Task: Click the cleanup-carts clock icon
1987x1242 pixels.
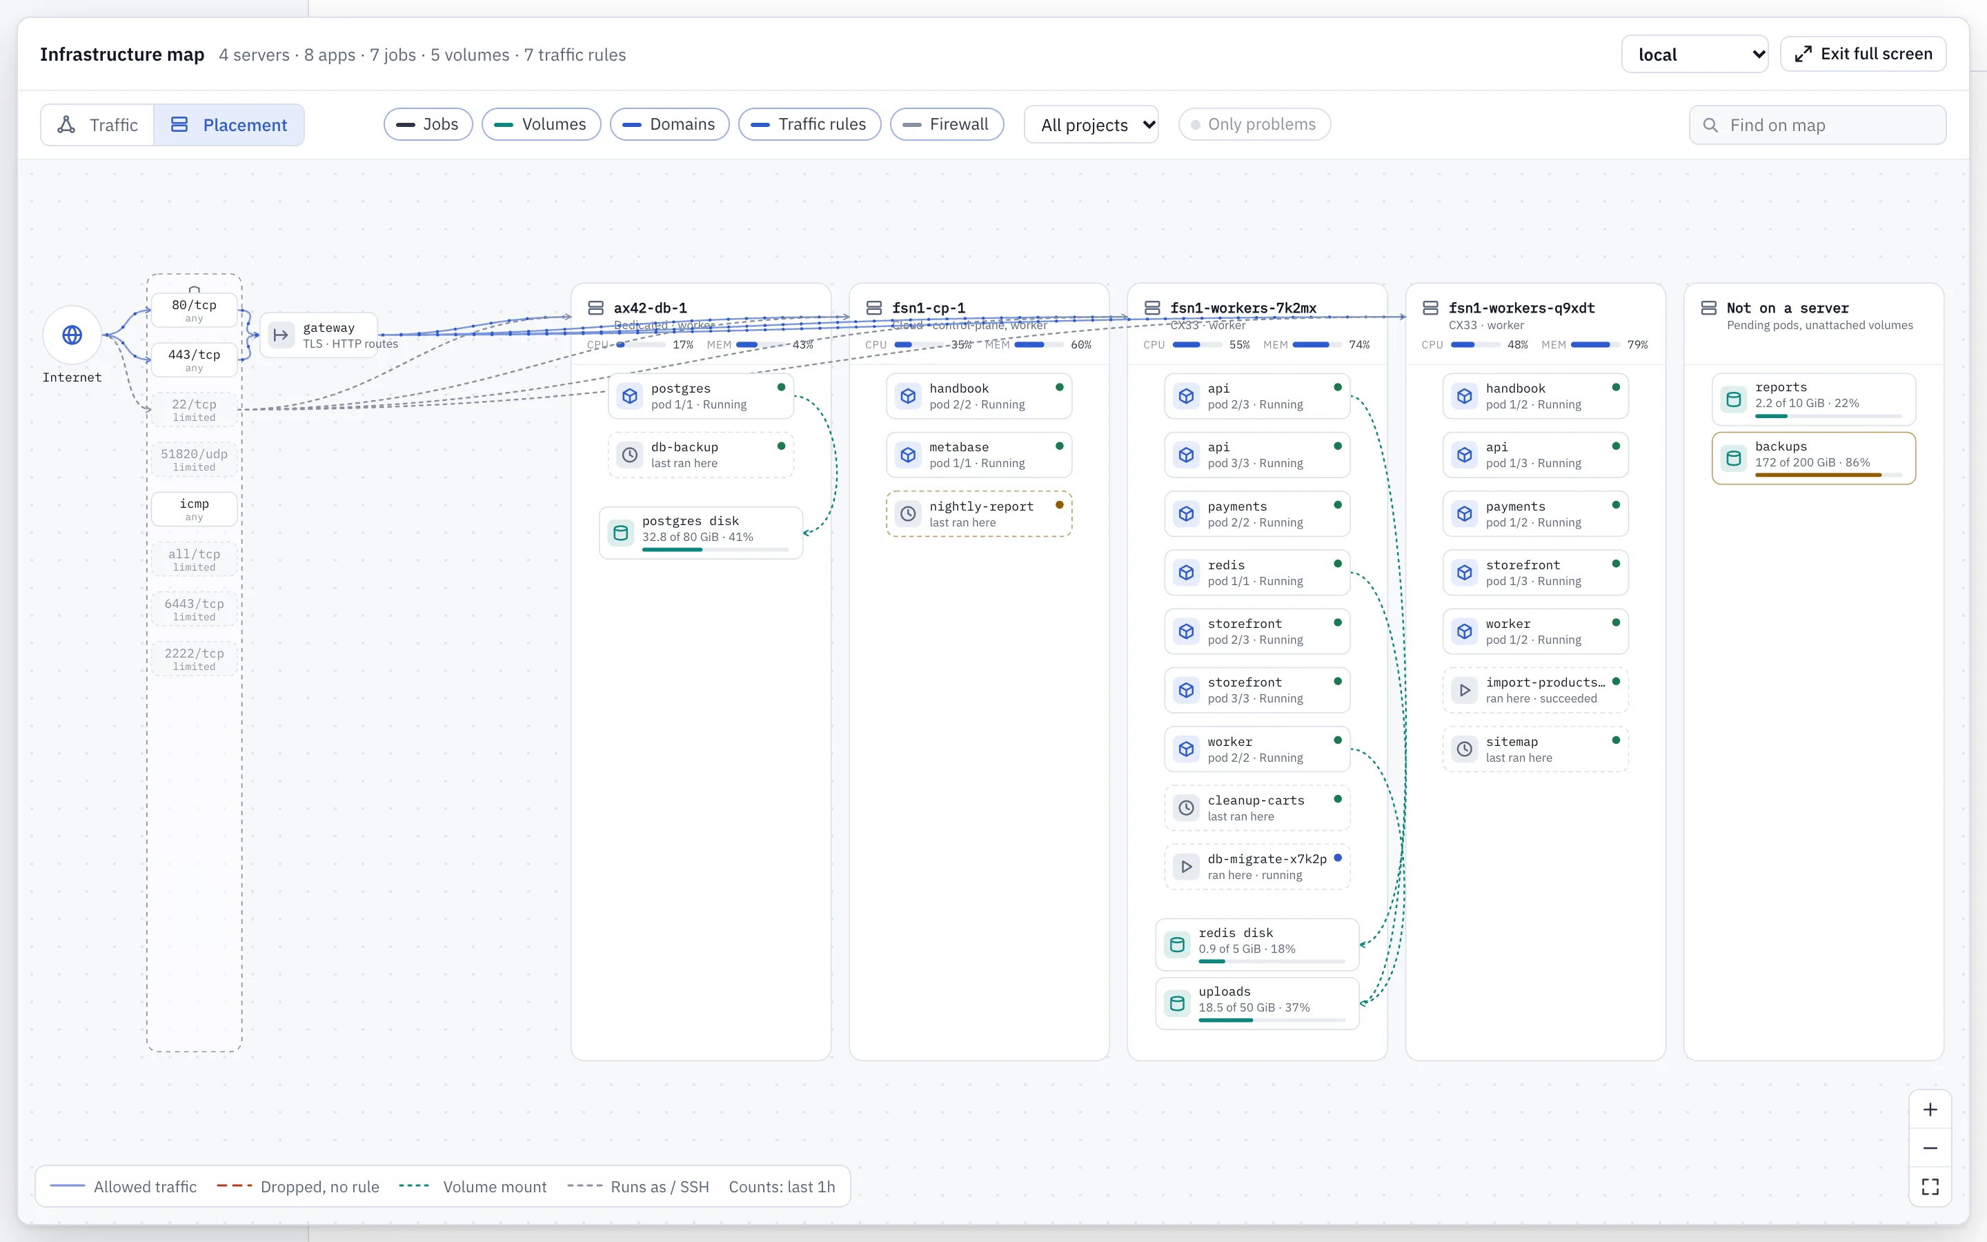Action: (x=1187, y=808)
